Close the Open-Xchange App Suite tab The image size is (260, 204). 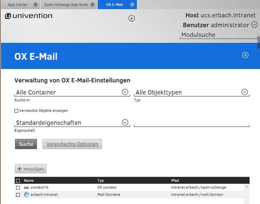(92, 5)
